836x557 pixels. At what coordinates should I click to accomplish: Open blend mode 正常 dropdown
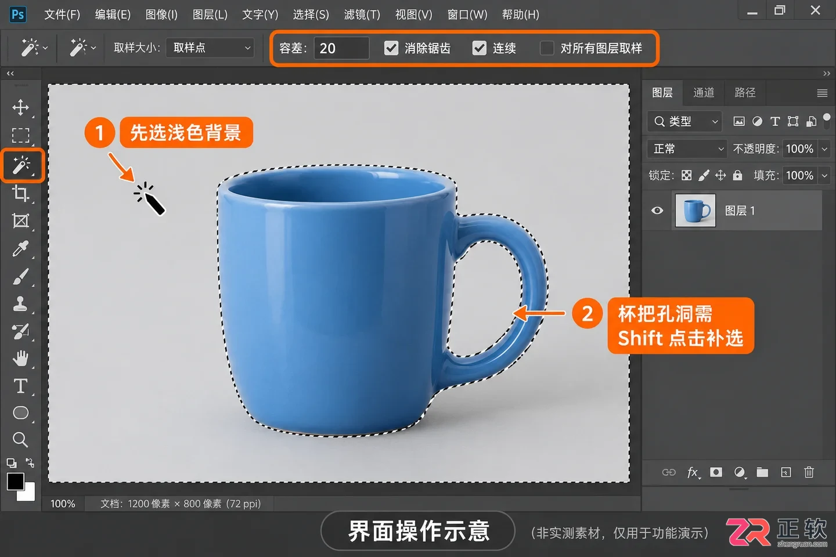(687, 149)
